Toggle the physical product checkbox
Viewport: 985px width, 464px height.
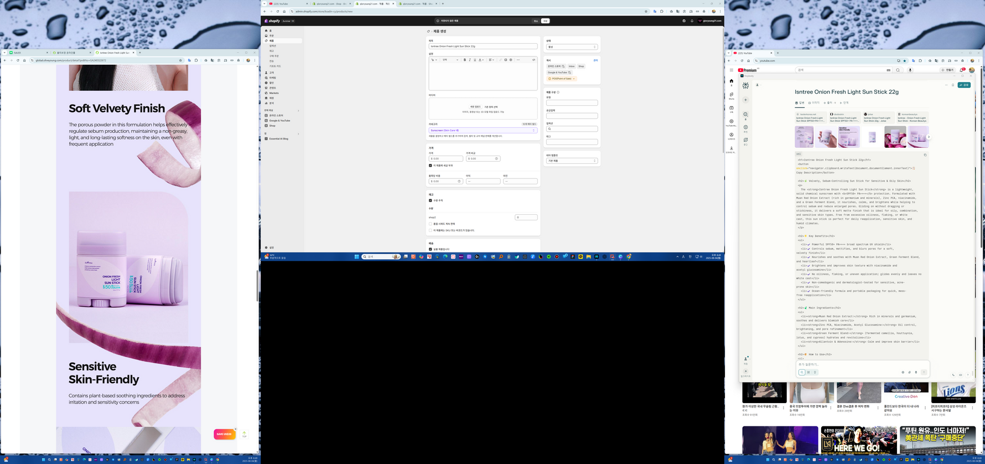[x=431, y=249]
